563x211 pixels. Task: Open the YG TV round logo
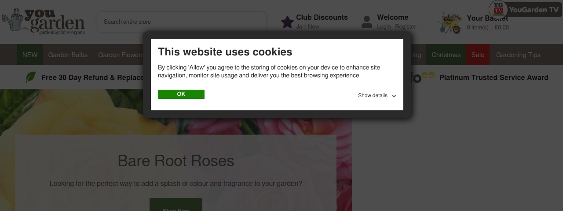click(x=498, y=10)
